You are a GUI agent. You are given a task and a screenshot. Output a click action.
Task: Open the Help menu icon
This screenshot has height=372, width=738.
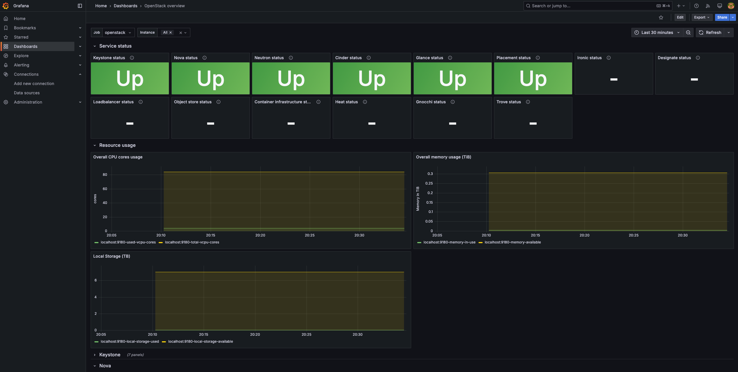tap(696, 6)
